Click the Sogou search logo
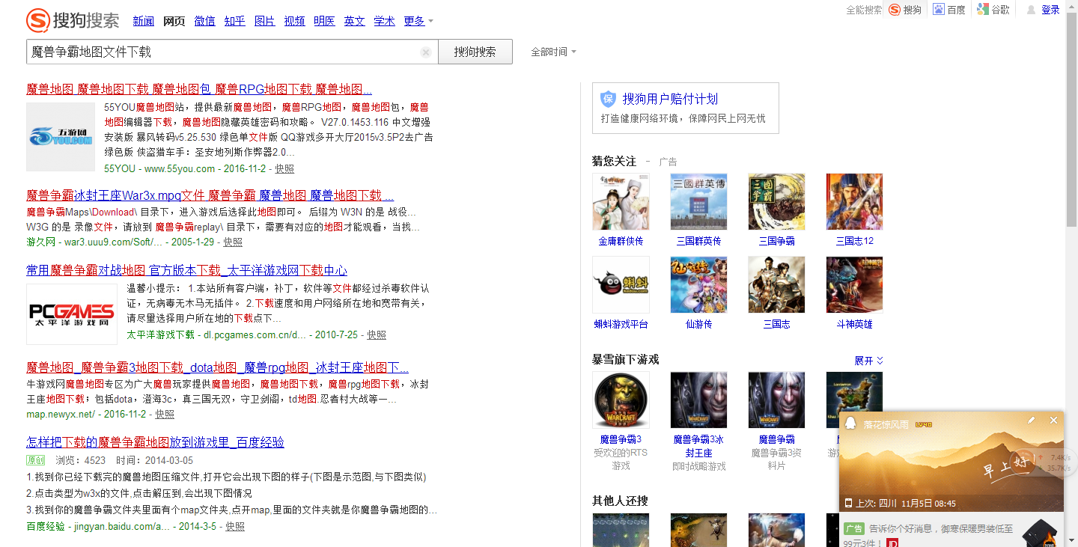 tap(73, 20)
